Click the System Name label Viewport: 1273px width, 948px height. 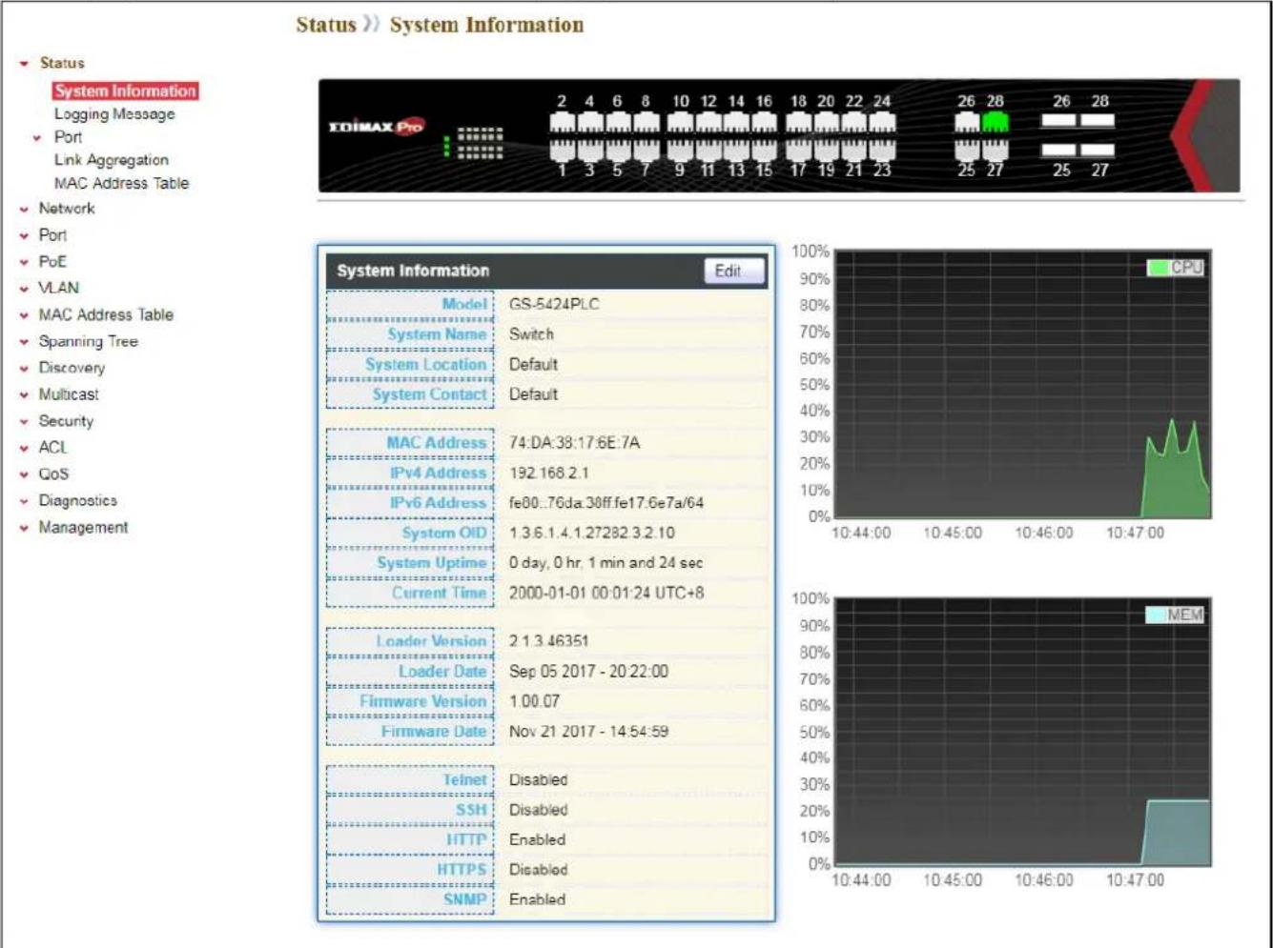click(437, 334)
